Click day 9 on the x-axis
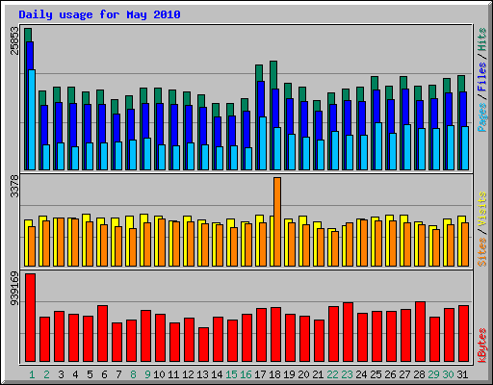493x385 pixels. 147,374
